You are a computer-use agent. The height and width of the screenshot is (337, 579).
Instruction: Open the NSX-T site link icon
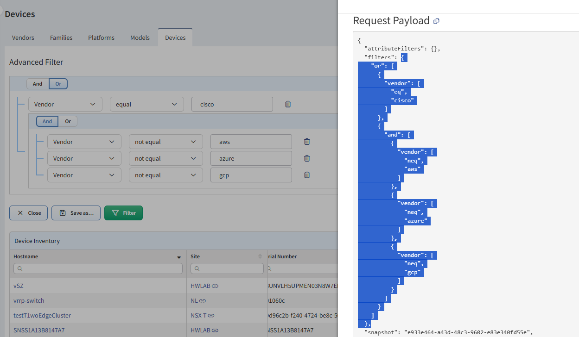(x=211, y=316)
